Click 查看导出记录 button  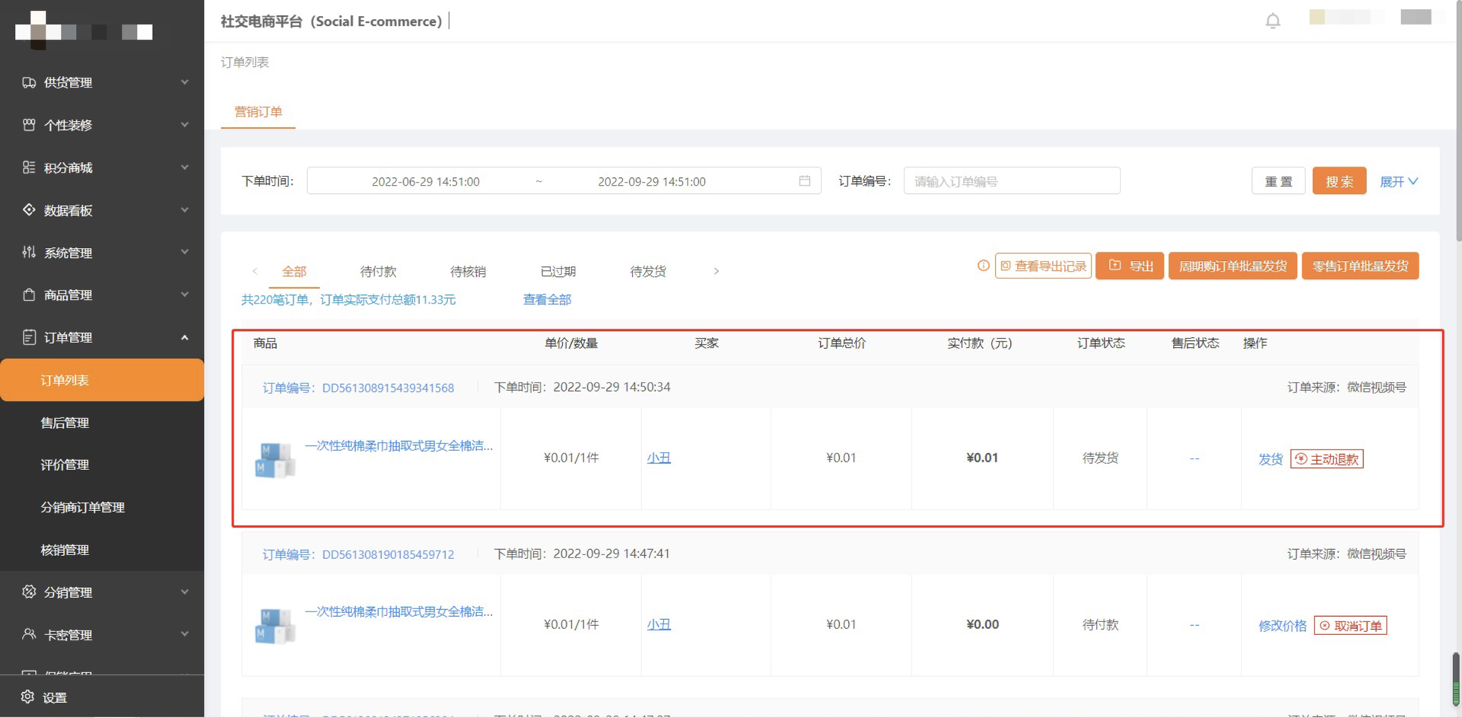1043,266
